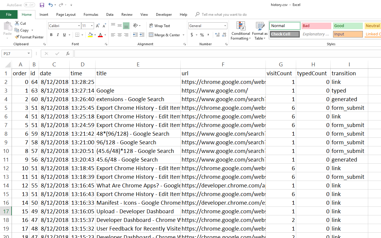The width and height of the screenshot is (381, 238).
Task: Apply Underline formatting
Action: (64, 35)
